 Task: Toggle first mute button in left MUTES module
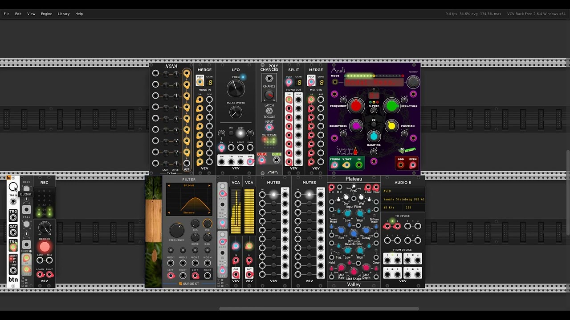[273, 195]
